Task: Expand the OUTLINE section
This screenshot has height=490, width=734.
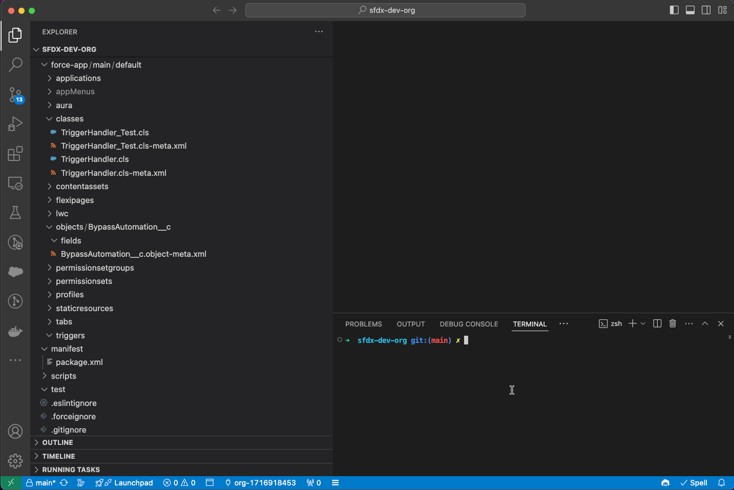Action: (x=181, y=442)
